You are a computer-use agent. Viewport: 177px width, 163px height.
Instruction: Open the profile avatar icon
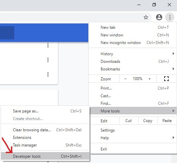tap(159, 17)
